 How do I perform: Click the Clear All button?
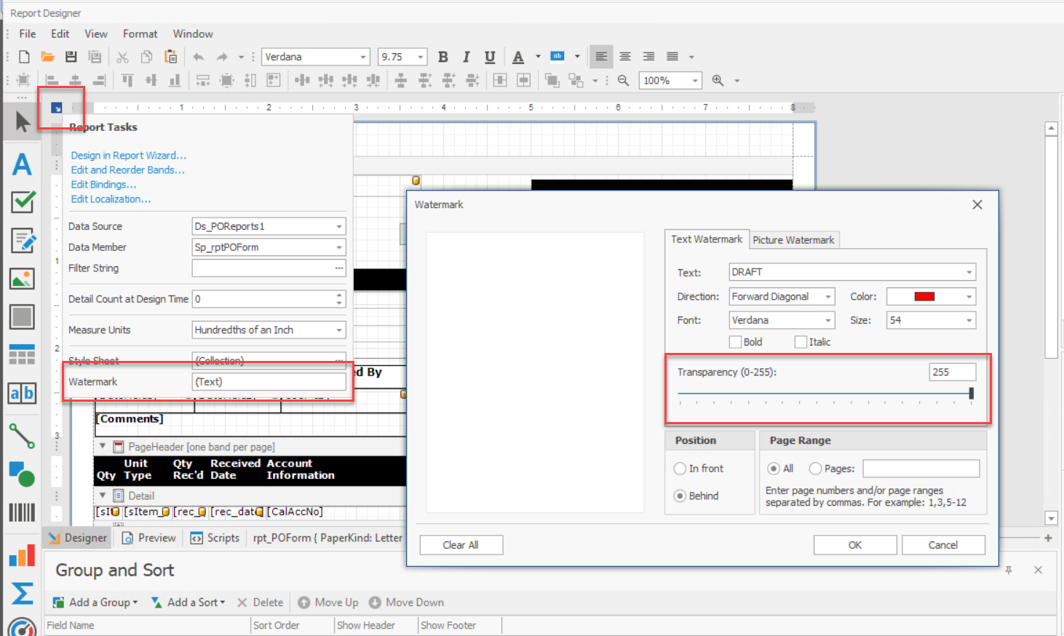[460, 545]
